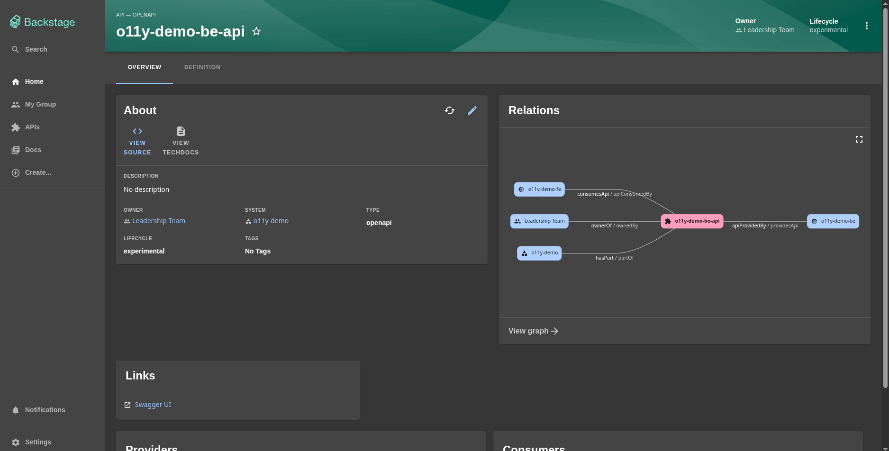The height and width of the screenshot is (451, 889).
Task: Click the page vertical scrollbar
Action: [x=885, y=199]
